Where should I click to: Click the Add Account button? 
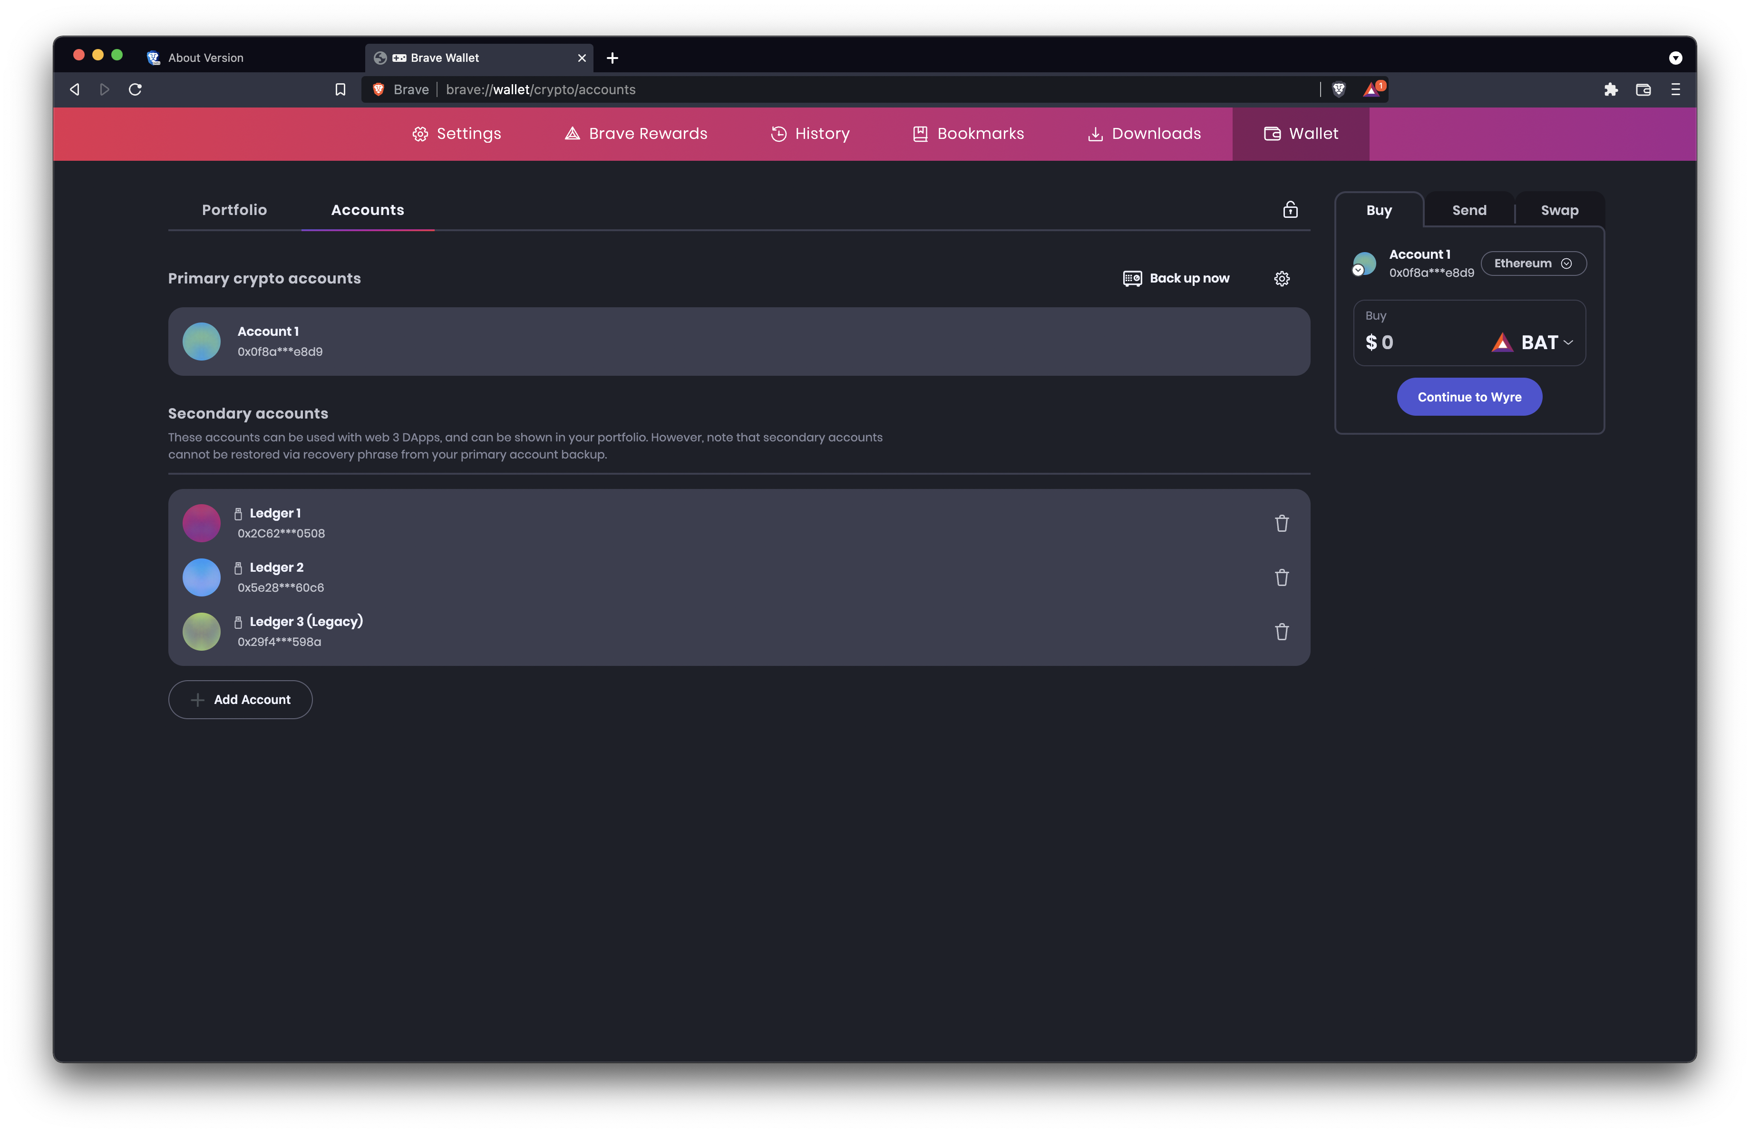[241, 700]
